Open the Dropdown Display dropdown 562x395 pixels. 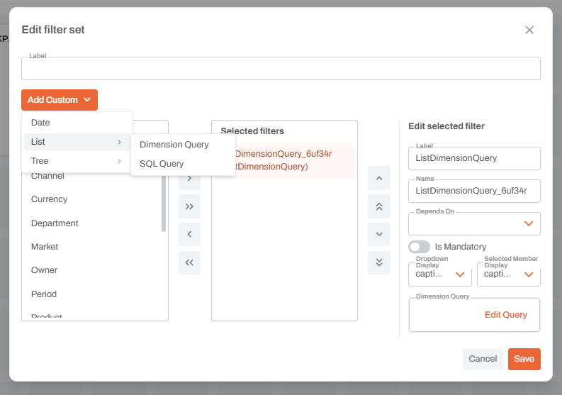point(440,274)
